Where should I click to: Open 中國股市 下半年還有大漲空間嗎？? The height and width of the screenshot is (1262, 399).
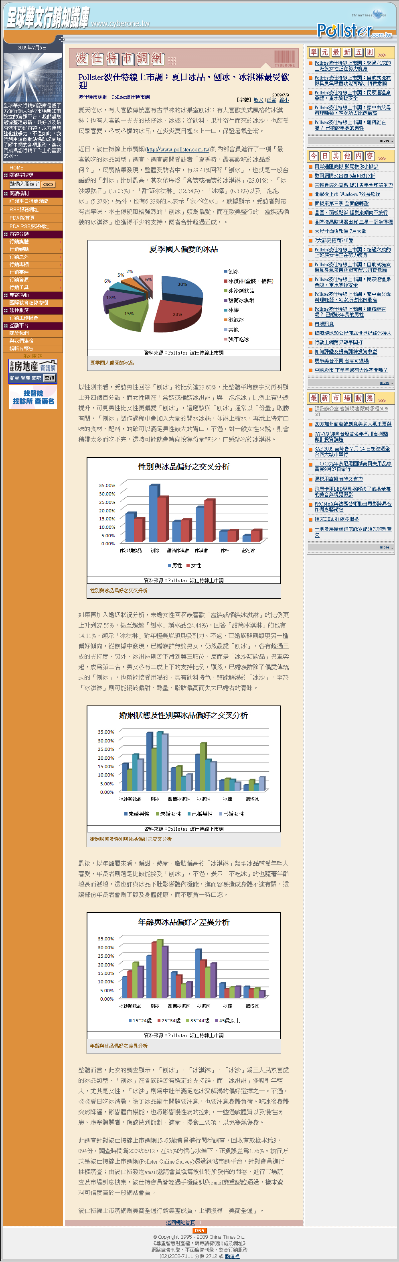(350, 370)
